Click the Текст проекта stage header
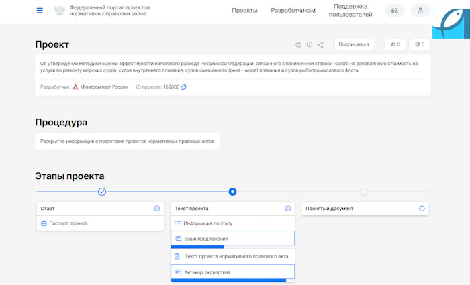The height and width of the screenshot is (285, 470). click(x=232, y=209)
